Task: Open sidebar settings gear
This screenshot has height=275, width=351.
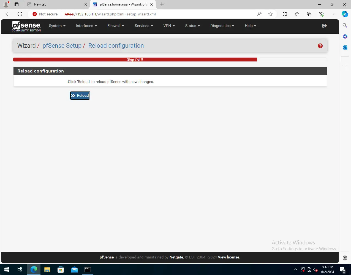Action: [345, 258]
